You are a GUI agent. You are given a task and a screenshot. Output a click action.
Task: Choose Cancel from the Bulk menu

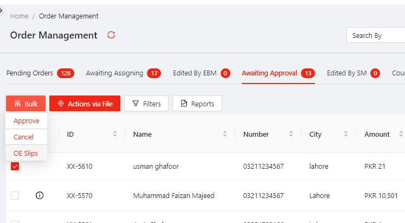24,137
